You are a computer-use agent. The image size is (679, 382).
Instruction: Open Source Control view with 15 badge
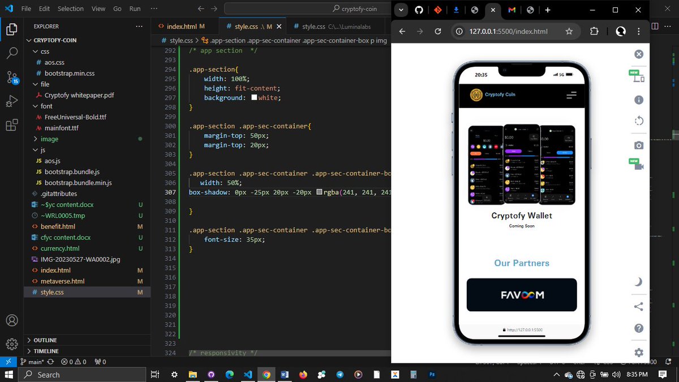pos(12,78)
